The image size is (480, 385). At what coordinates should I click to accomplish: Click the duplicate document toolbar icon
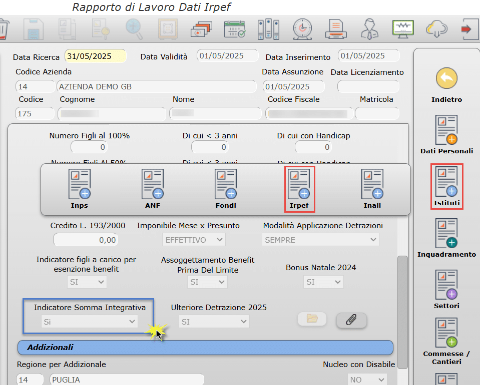68,29
